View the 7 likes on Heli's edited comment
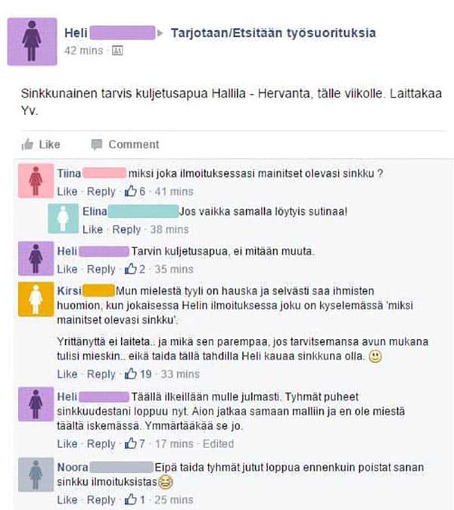The width and height of the screenshot is (454, 510). click(x=135, y=443)
